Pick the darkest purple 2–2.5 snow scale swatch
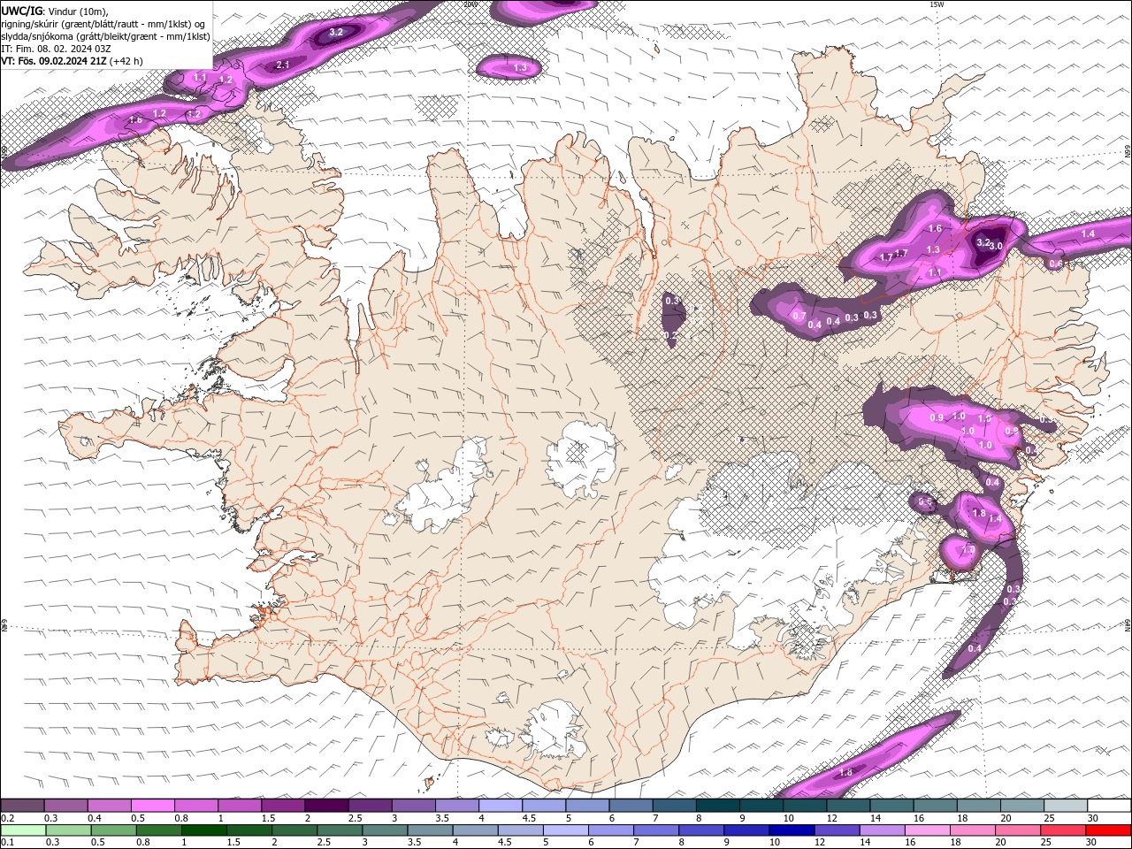Screen dimensions: 1132x849 (x=326, y=806)
